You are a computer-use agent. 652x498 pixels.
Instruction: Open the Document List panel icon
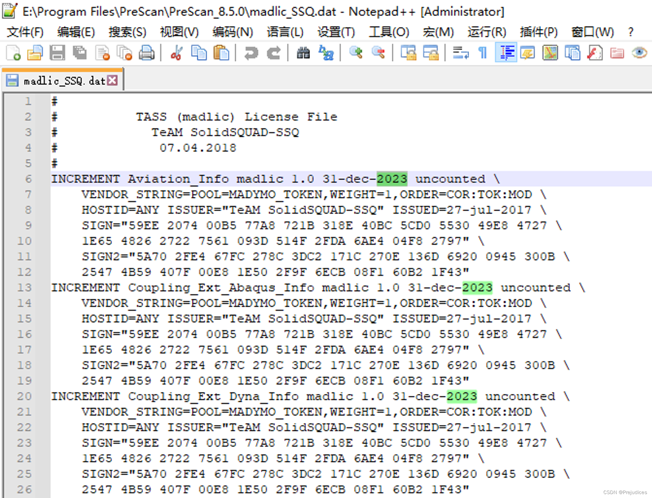pyautogui.click(x=572, y=53)
